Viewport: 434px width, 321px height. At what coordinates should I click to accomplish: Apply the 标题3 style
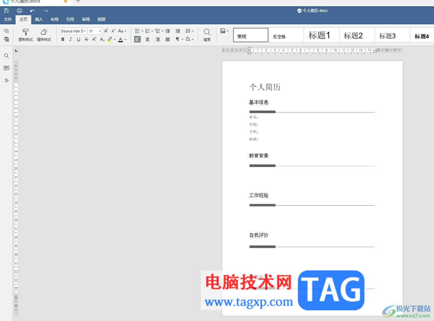[392, 35]
